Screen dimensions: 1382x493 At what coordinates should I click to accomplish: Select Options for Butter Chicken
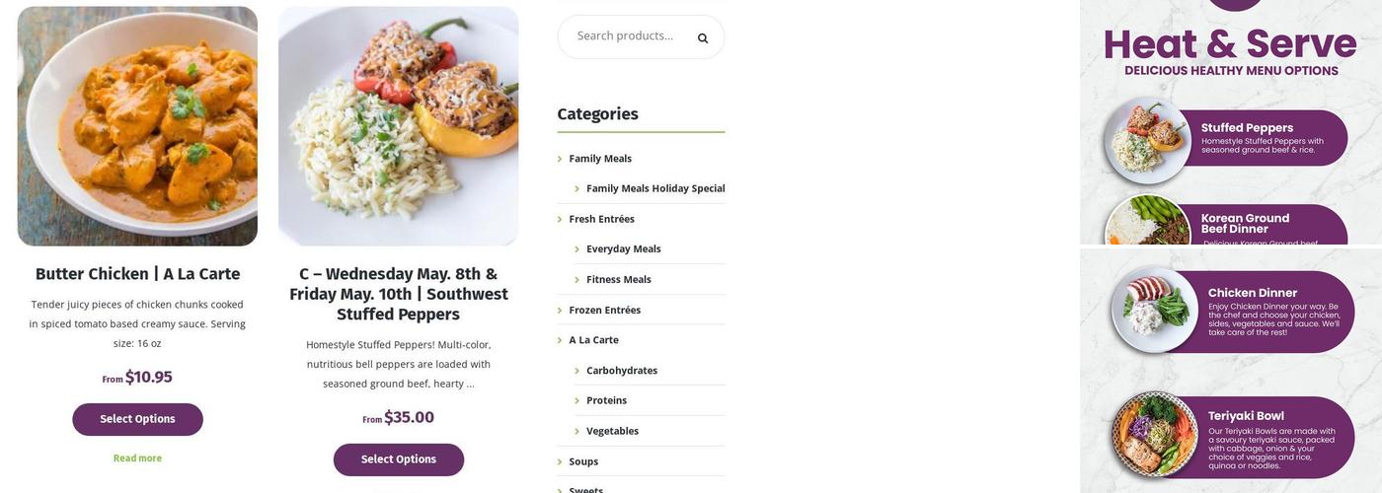tap(137, 419)
